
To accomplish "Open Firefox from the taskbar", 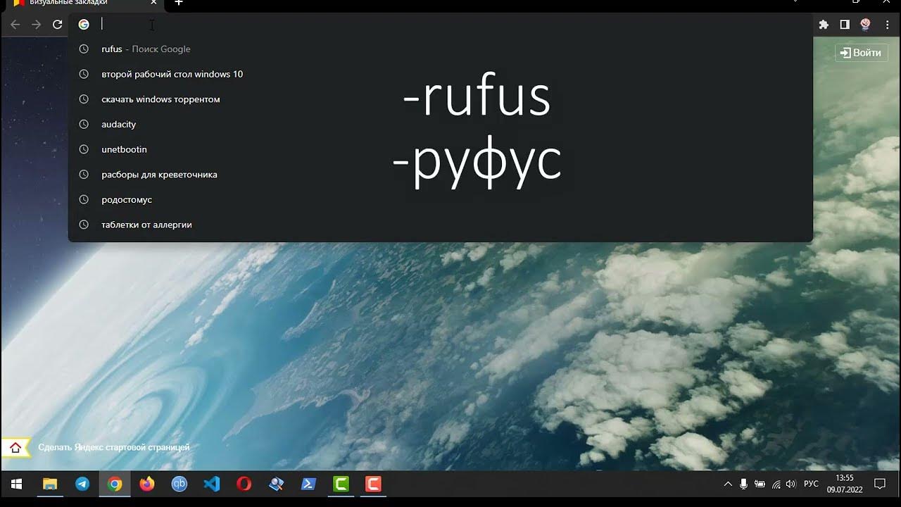I will [147, 484].
